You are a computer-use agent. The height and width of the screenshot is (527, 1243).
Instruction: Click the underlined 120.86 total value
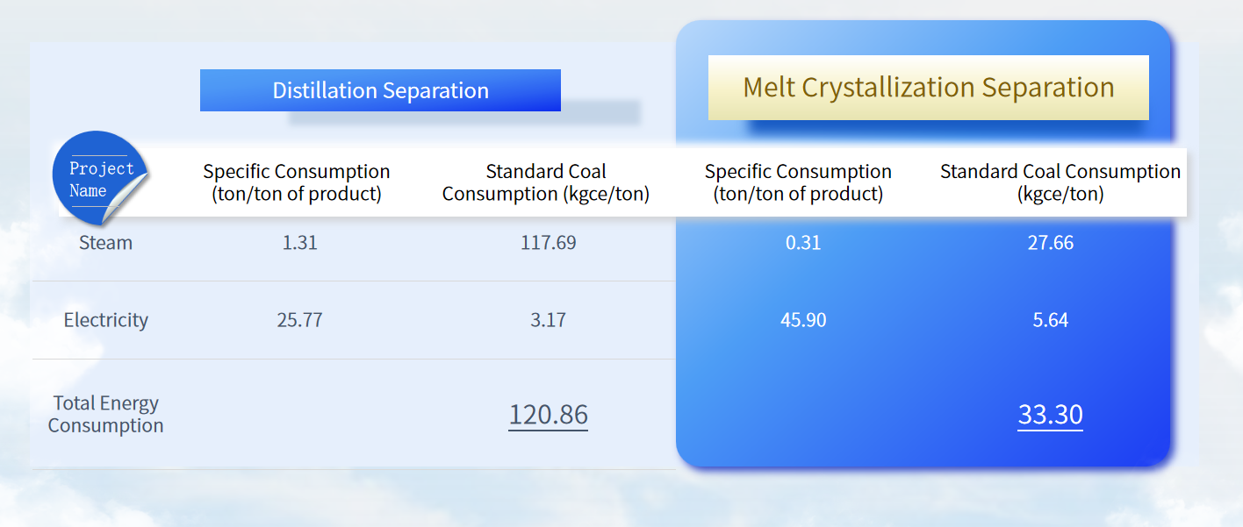click(x=548, y=414)
